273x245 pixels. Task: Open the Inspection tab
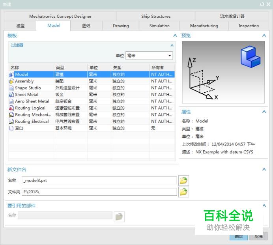point(249,26)
